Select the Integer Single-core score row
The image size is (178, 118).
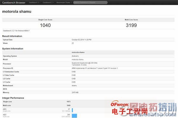point(88,102)
